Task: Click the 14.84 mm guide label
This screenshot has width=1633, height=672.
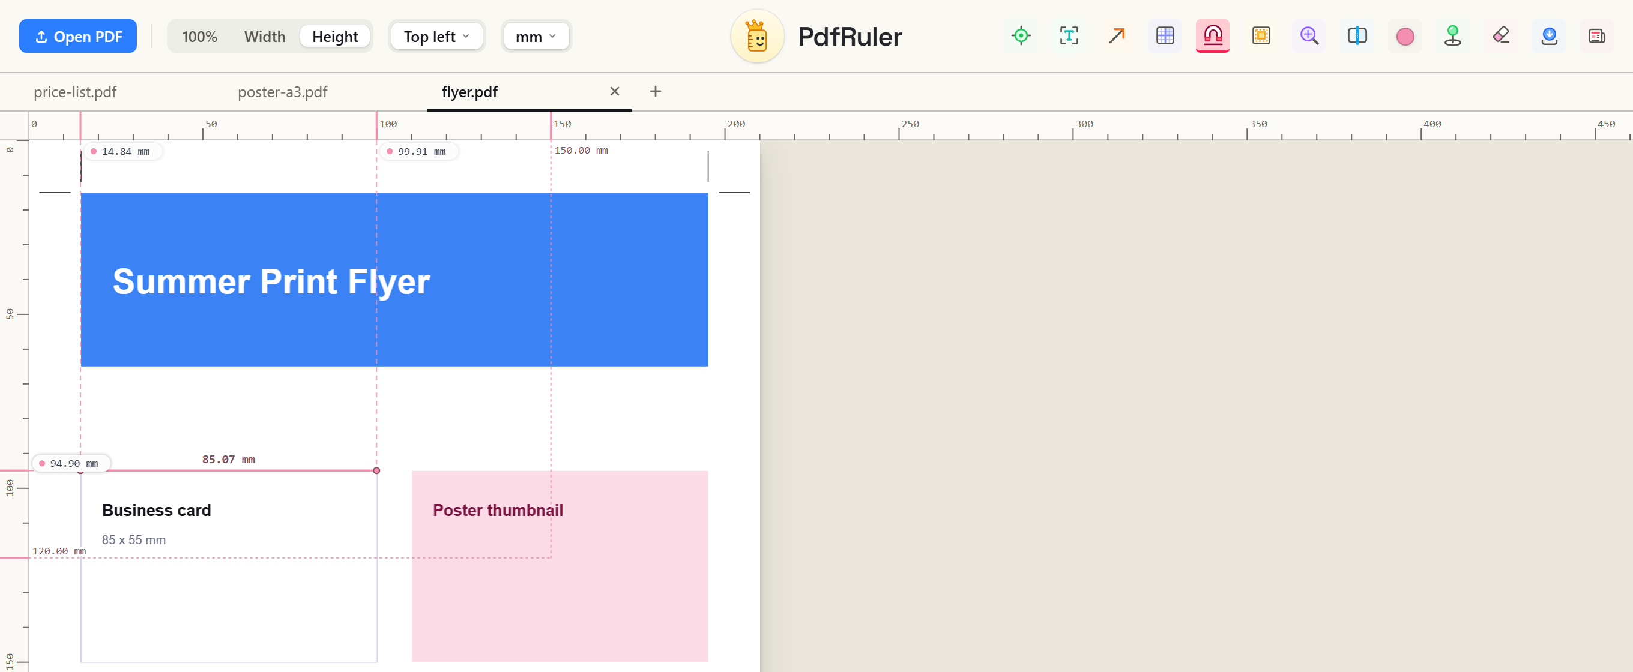Action: point(123,152)
